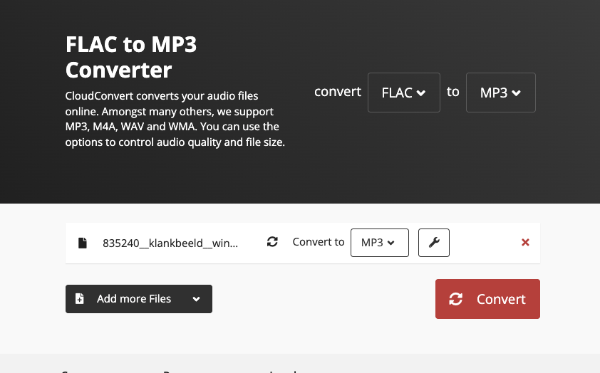Click the Add more Files label

(x=134, y=299)
